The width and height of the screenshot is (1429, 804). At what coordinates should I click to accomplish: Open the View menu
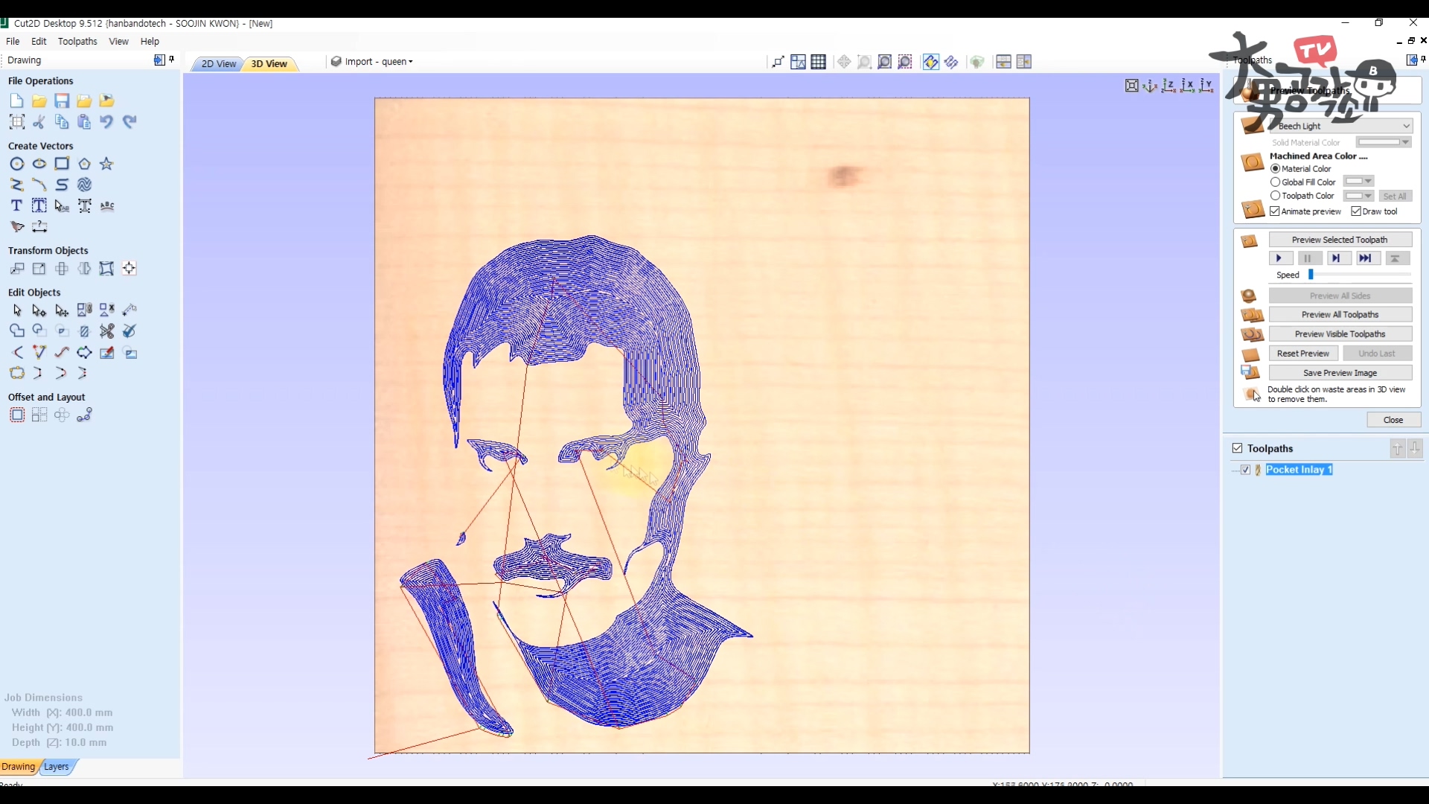(x=118, y=42)
